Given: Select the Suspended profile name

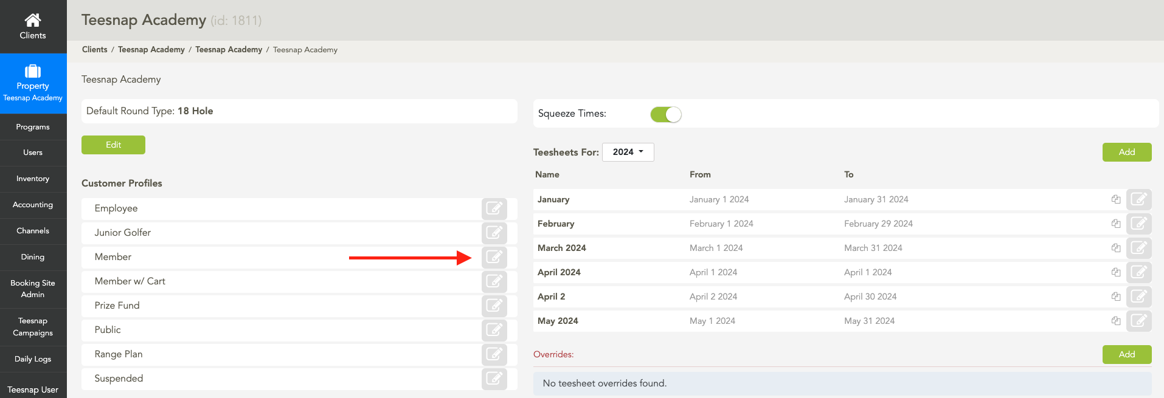Looking at the screenshot, I should tap(119, 379).
